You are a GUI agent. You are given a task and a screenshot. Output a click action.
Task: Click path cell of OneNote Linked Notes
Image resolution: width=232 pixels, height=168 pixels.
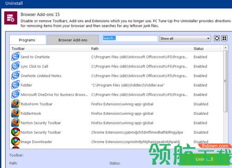(x=139, y=76)
